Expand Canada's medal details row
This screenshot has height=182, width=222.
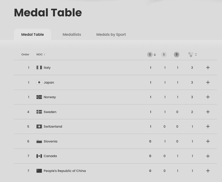tap(208, 156)
